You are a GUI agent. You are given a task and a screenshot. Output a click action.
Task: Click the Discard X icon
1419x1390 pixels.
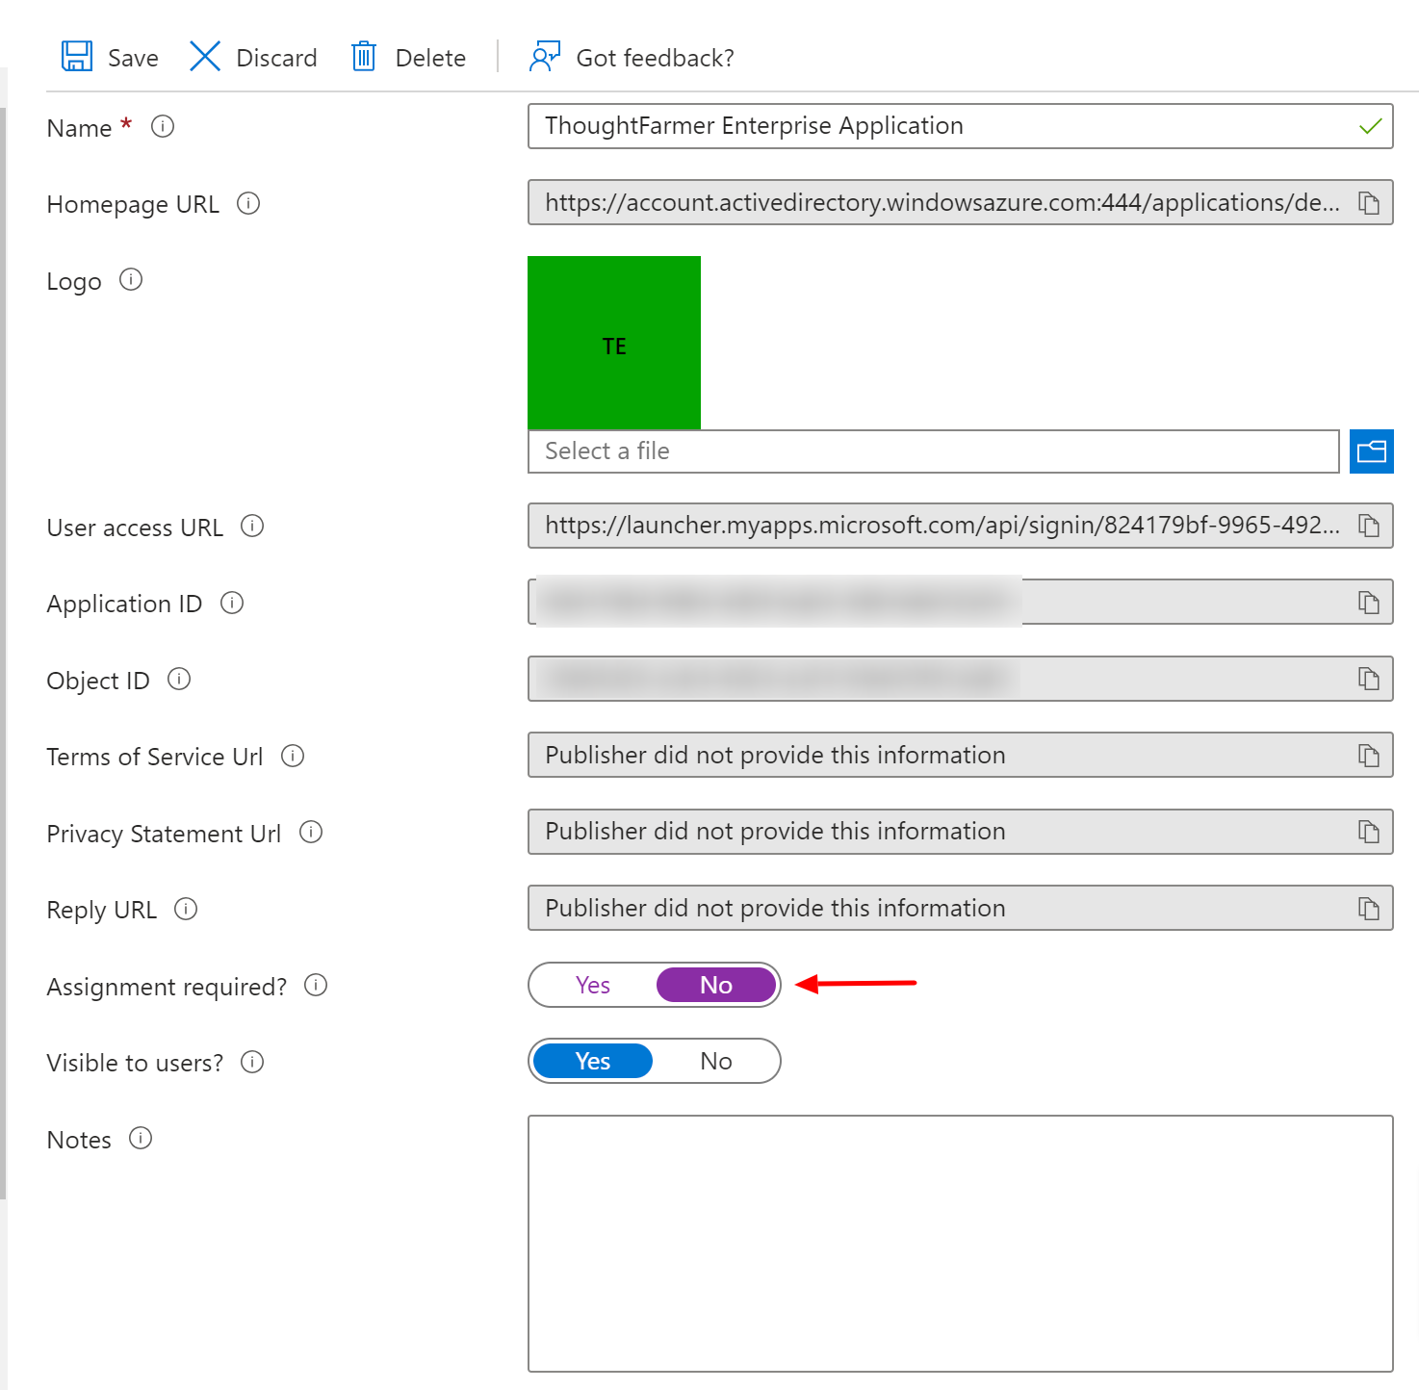coord(205,56)
